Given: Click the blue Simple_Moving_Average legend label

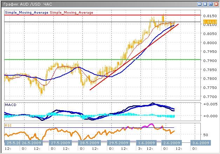Looking at the screenshot, I should (27, 13).
